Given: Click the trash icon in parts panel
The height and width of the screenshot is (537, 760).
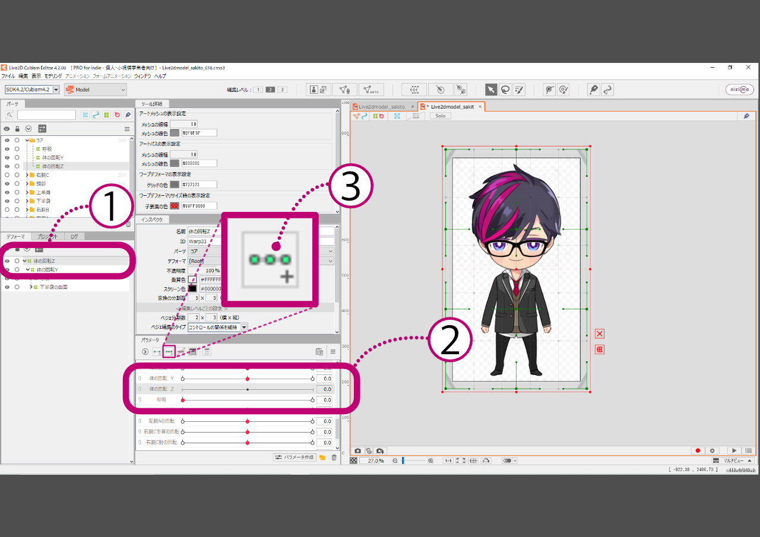Looking at the screenshot, I should pos(128,224).
